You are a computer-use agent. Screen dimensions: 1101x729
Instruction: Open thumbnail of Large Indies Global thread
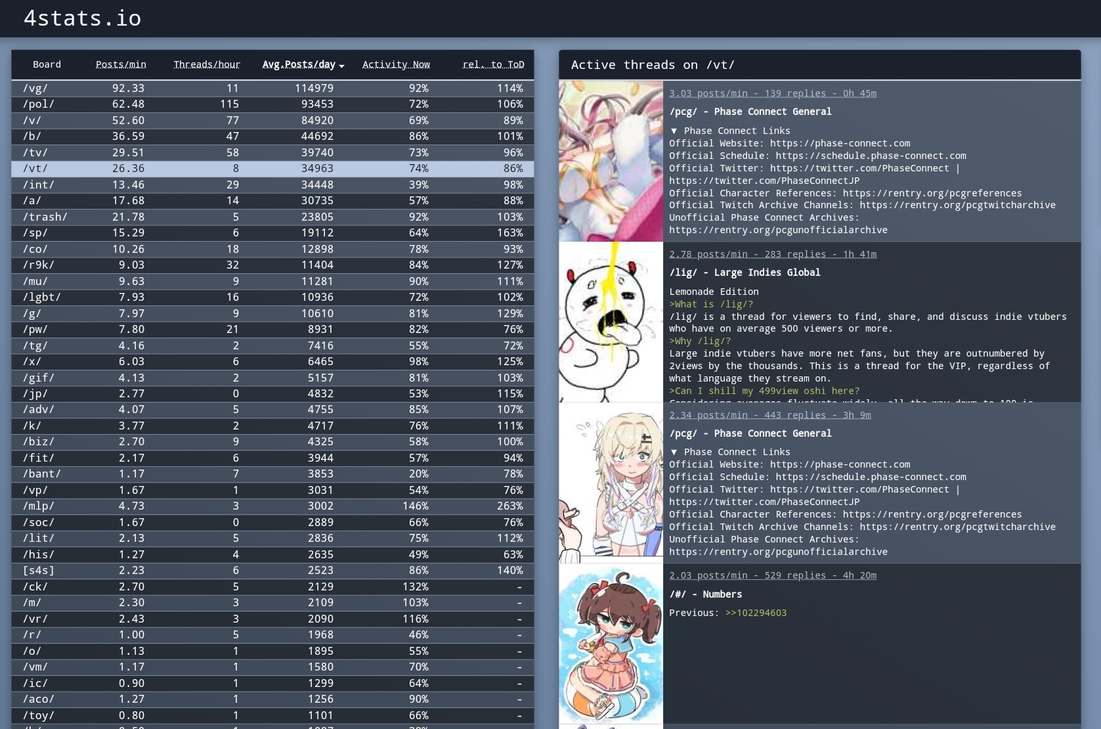click(x=611, y=322)
